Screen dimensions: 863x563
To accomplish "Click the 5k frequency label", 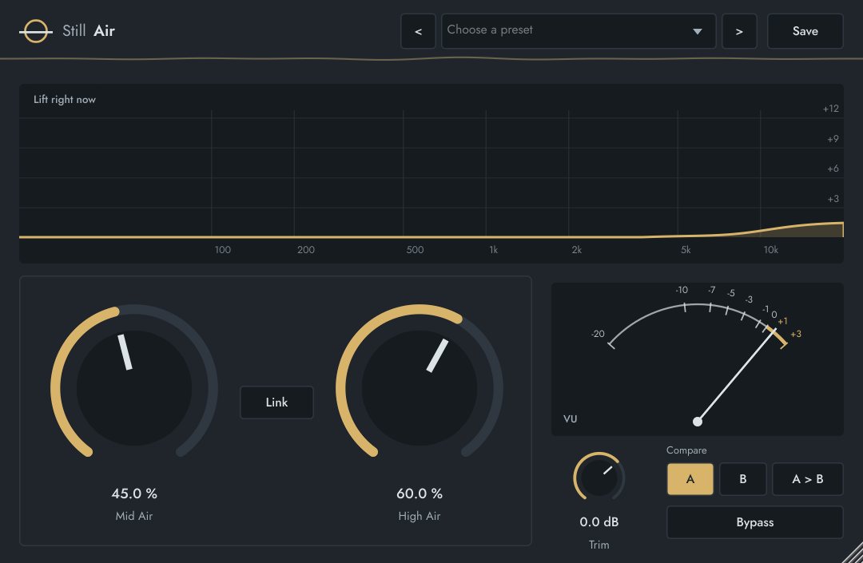I will click(x=686, y=250).
